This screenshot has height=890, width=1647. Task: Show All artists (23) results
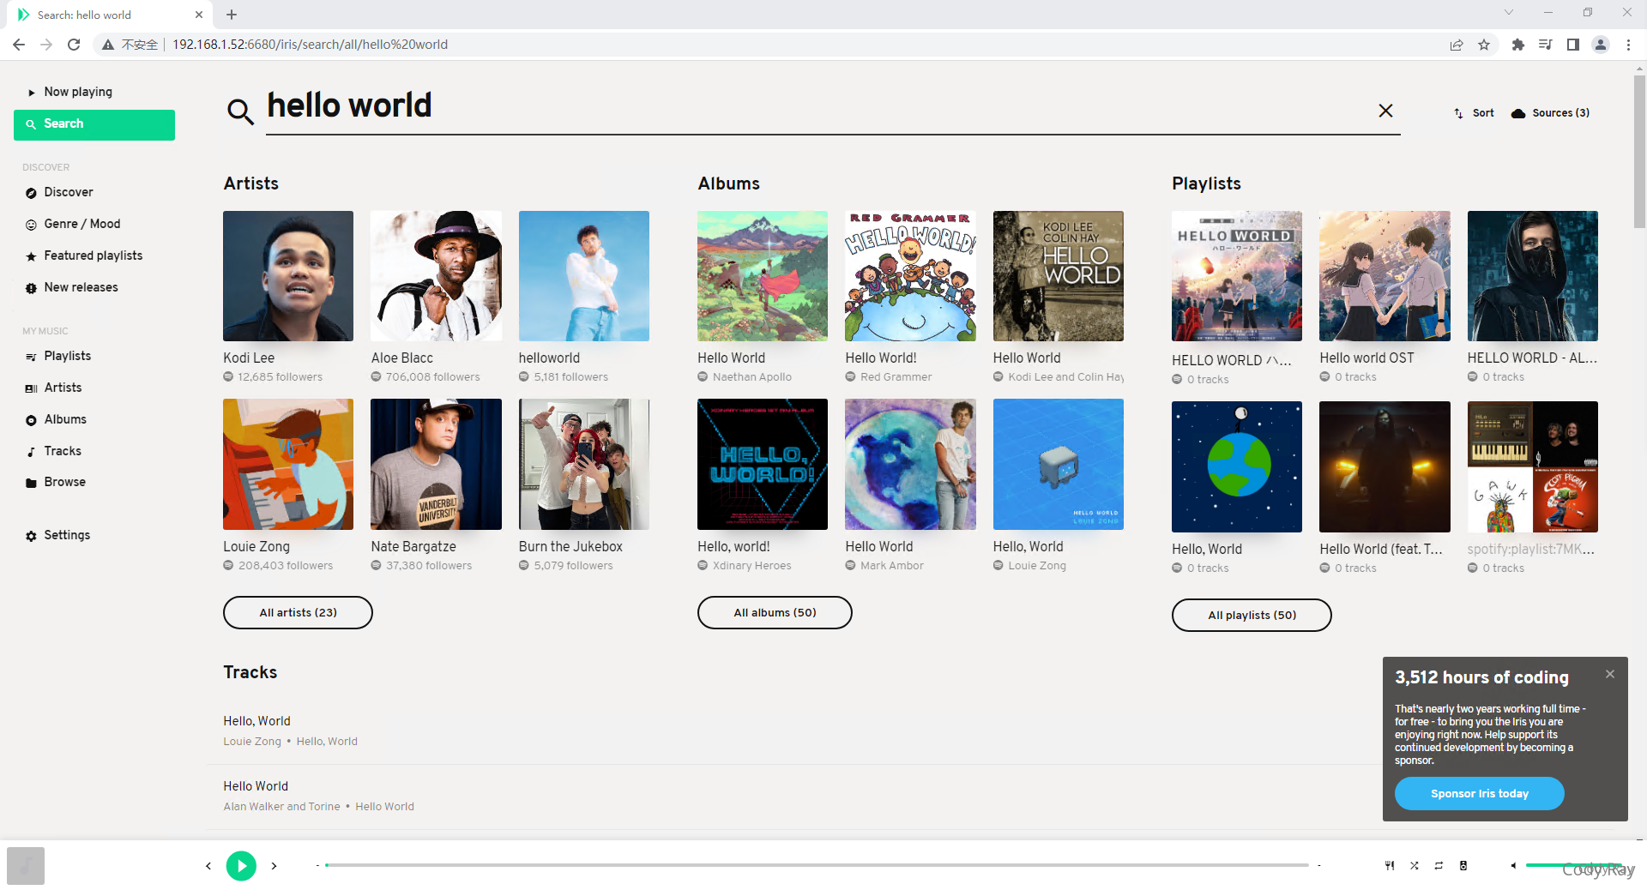298,612
